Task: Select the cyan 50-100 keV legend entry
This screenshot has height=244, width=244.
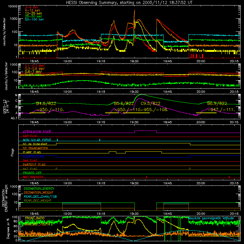Action: point(34,20)
